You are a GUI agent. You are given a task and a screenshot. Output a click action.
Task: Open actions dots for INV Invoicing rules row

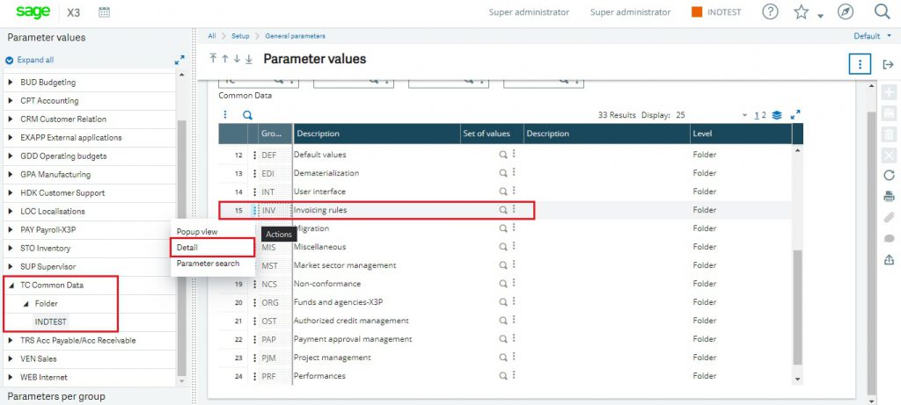click(x=254, y=211)
